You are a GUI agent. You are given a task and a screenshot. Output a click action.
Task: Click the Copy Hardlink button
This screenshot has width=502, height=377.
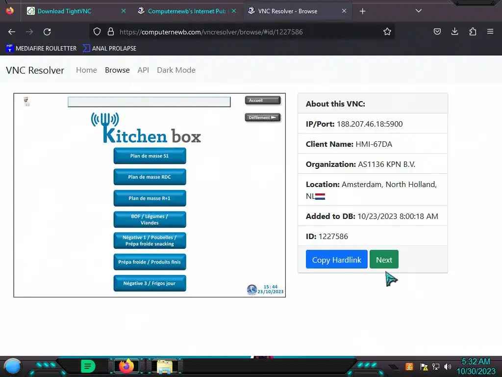click(x=336, y=259)
